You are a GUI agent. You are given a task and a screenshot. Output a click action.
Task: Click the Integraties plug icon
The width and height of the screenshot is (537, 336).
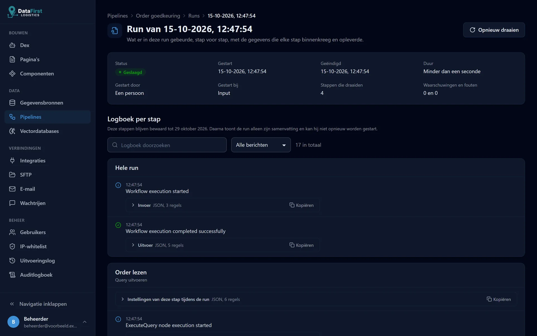(x=12, y=160)
